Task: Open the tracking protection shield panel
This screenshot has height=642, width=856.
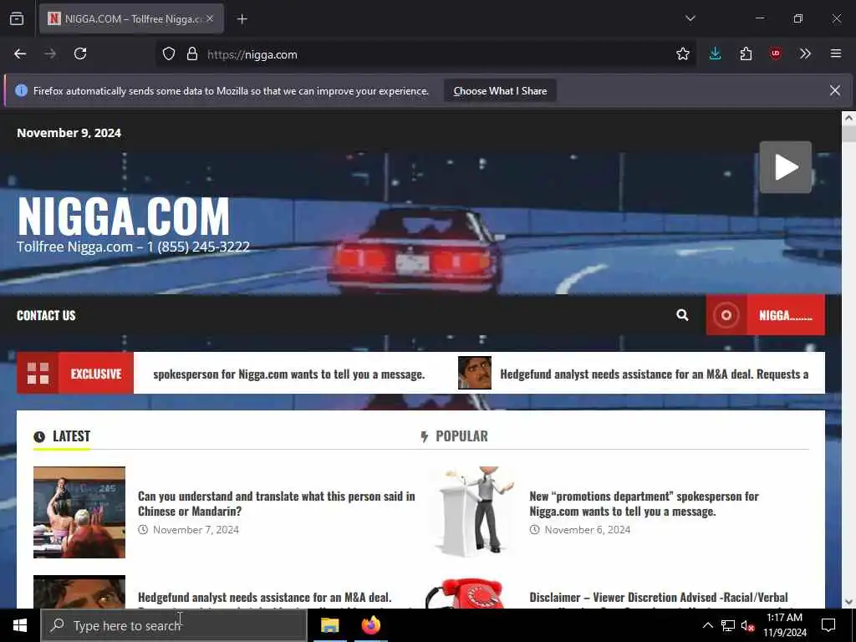Action: pyautogui.click(x=169, y=54)
